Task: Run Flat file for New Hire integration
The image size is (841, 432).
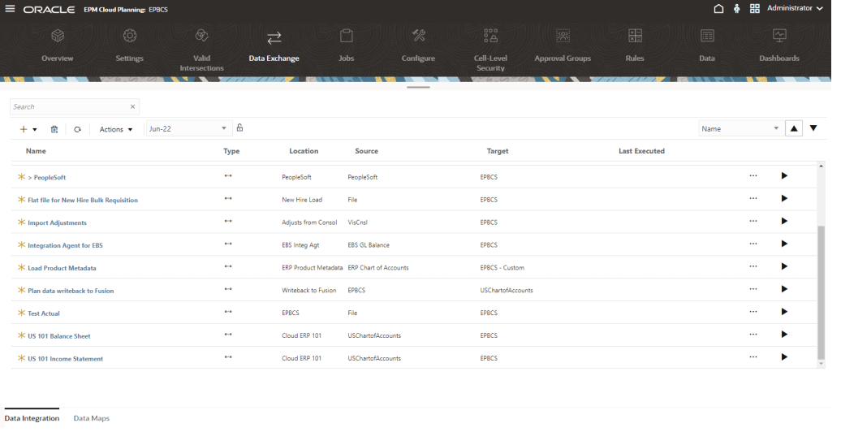Action: click(x=784, y=199)
